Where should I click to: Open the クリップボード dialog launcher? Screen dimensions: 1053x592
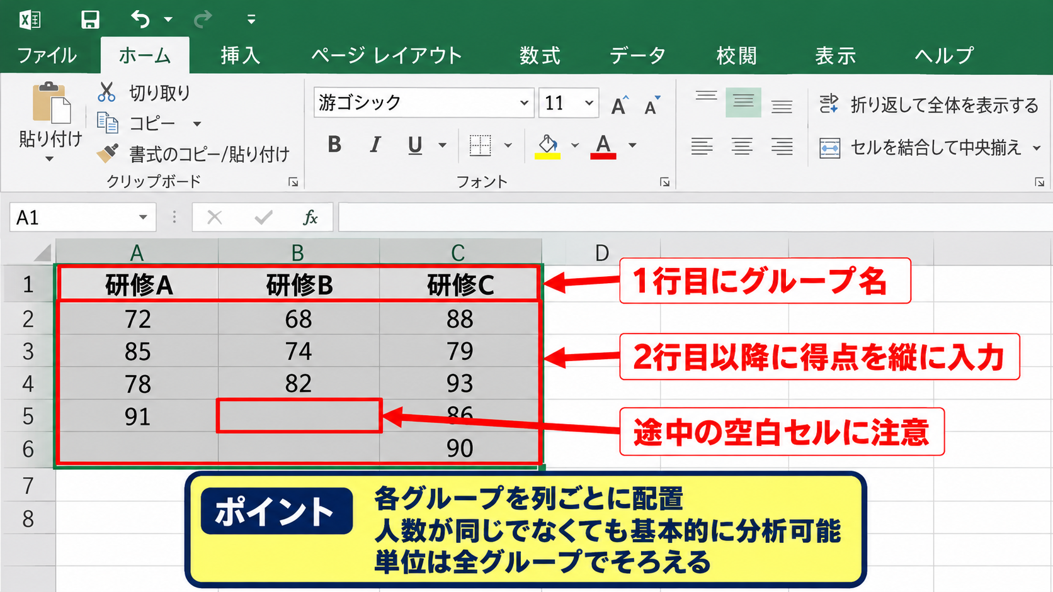coord(293,182)
